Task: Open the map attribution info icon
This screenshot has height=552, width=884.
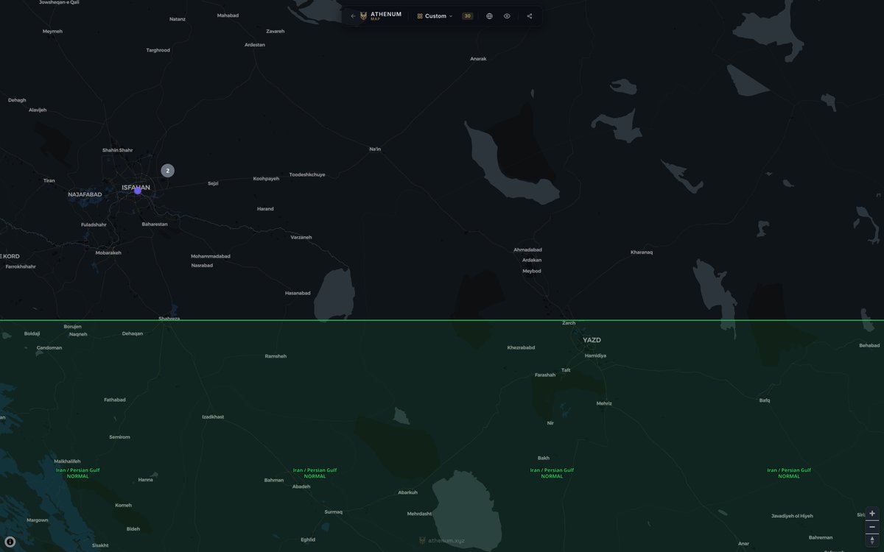Action: click(x=10, y=542)
